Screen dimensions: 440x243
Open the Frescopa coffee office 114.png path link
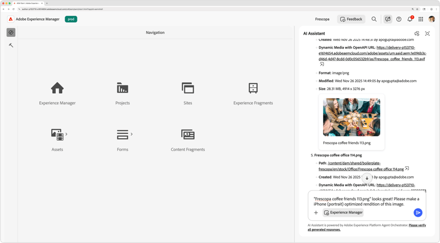(x=361, y=166)
